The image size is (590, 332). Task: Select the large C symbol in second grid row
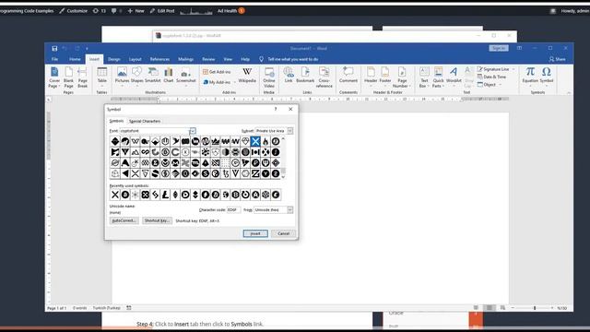point(175,152)
